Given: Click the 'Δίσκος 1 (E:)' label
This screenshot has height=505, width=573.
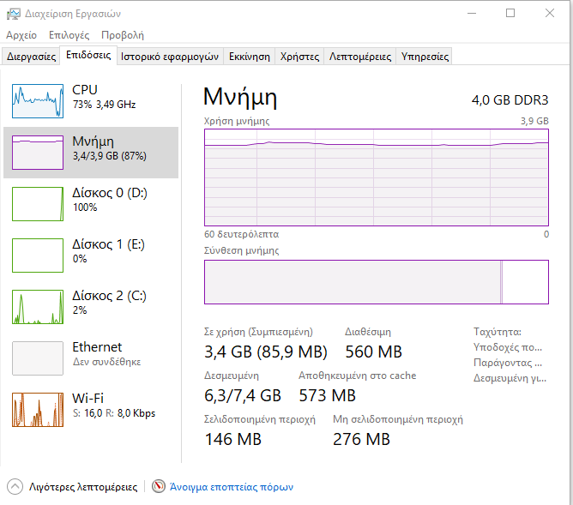Looking at the screenshot, I should (x=109, y=244).
